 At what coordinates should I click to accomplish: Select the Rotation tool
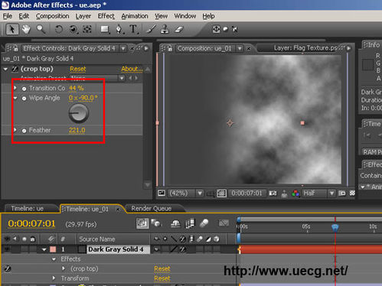coord(59,29)
